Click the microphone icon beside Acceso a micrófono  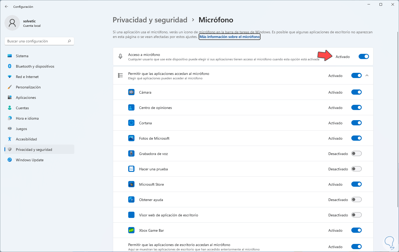[x=120, y=56]
